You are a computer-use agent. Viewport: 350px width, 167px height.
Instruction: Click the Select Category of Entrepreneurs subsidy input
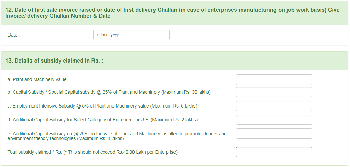coord(274,120)
